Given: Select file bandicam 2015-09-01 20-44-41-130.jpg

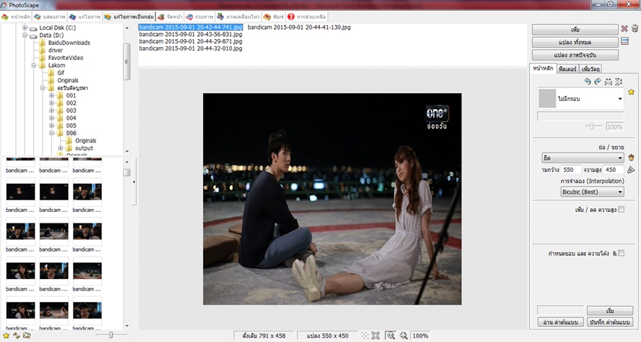Looking at the screenshot, I should tap(299, 27).
